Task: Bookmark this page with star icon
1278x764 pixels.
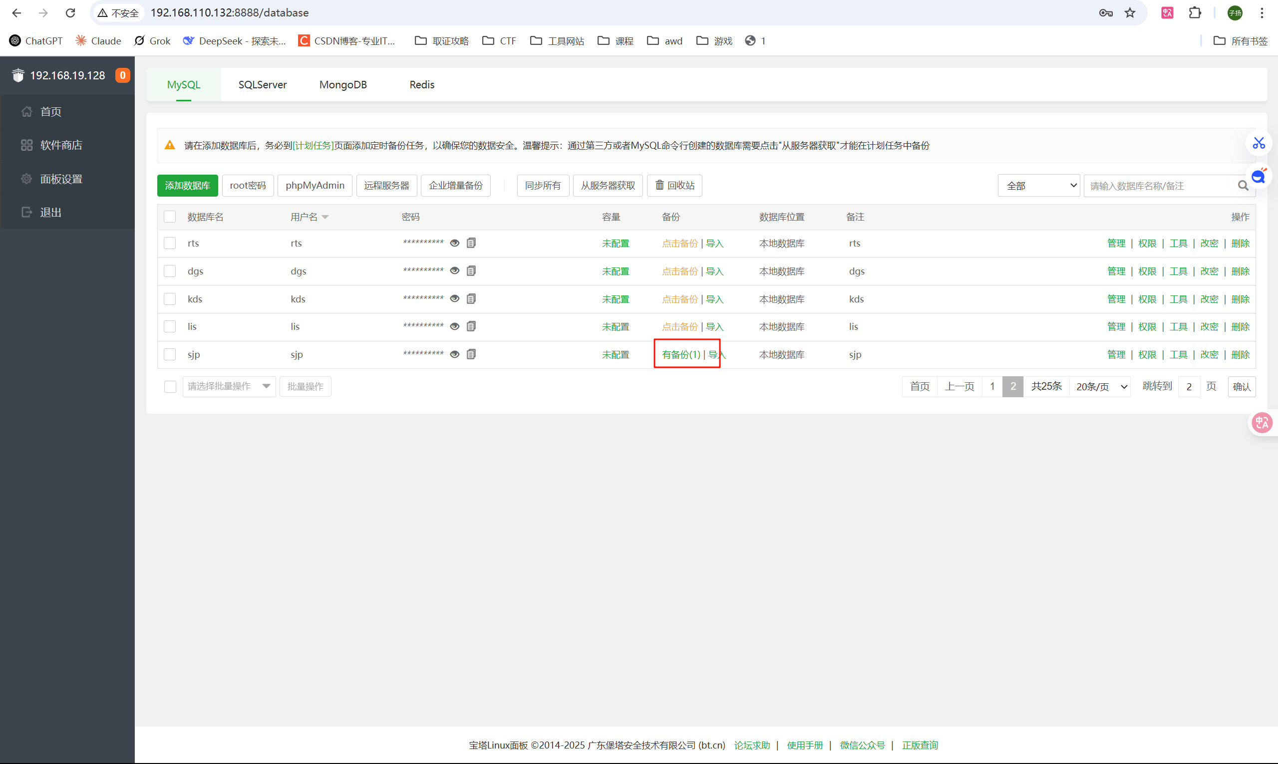Action: coord(1130,13)
